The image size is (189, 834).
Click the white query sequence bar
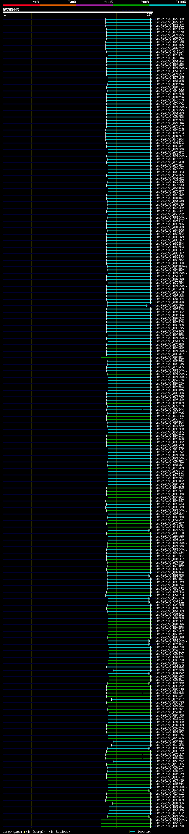[78, 12]
